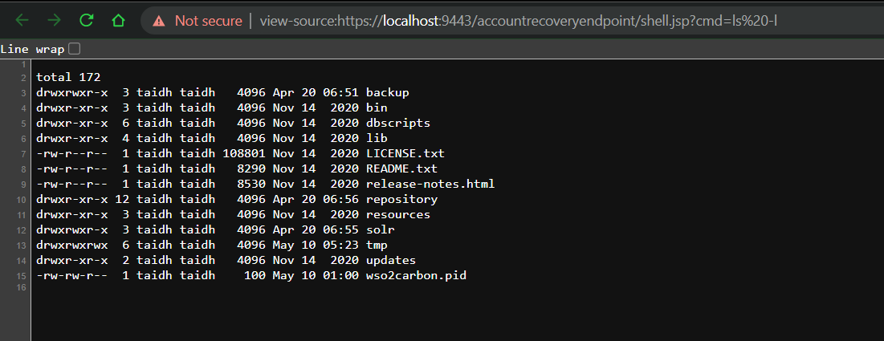Click the README.txt file name
The width and height of the screenshot is (884, 341).
(402, 168)
